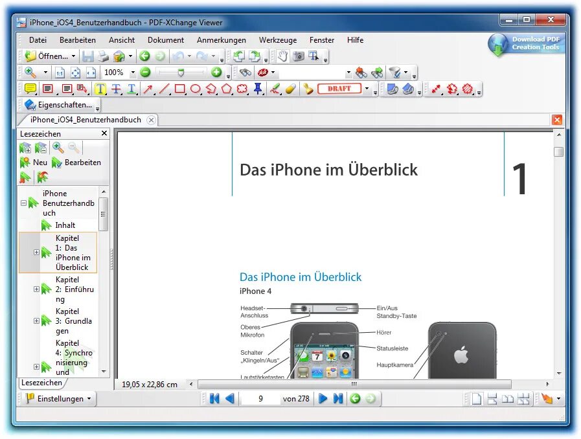
Task: Select the pushpin attach file tool
Action: (258, 89)
